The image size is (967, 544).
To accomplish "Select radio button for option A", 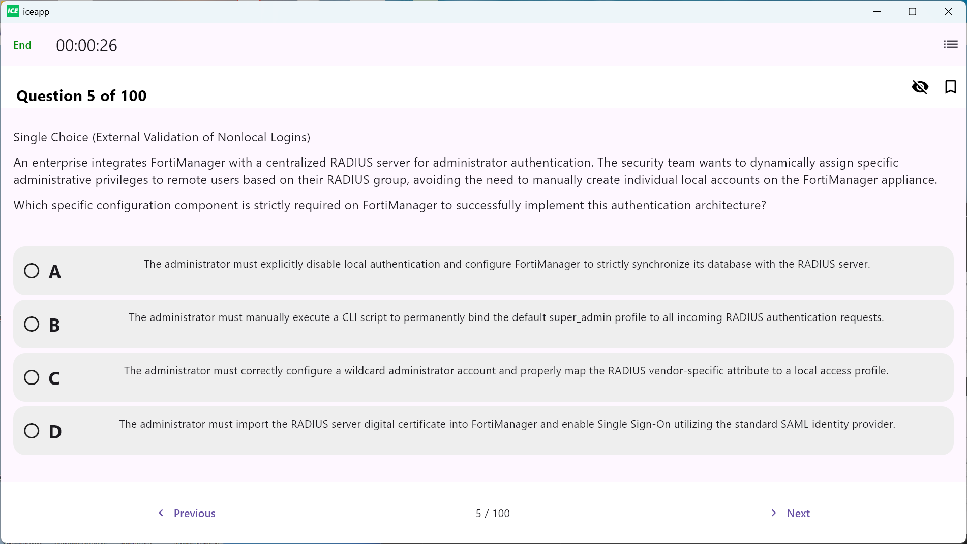I will [32, 271].
